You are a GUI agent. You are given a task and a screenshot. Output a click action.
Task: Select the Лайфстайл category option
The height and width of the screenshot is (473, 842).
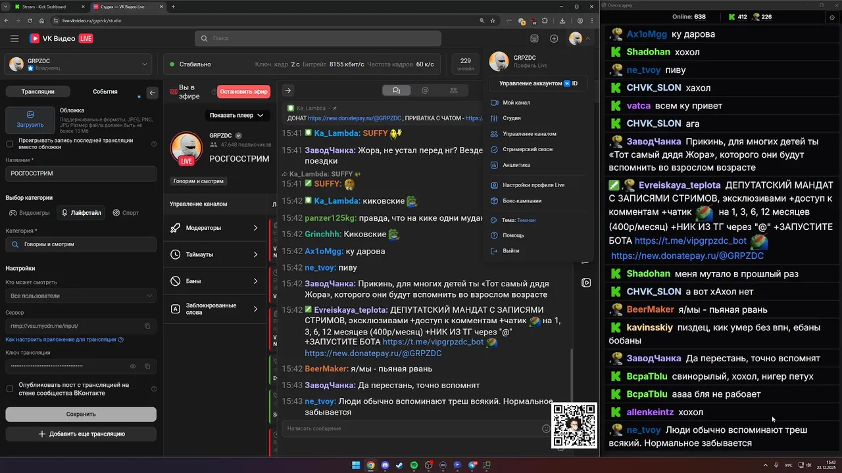click(x=82, y=213)
